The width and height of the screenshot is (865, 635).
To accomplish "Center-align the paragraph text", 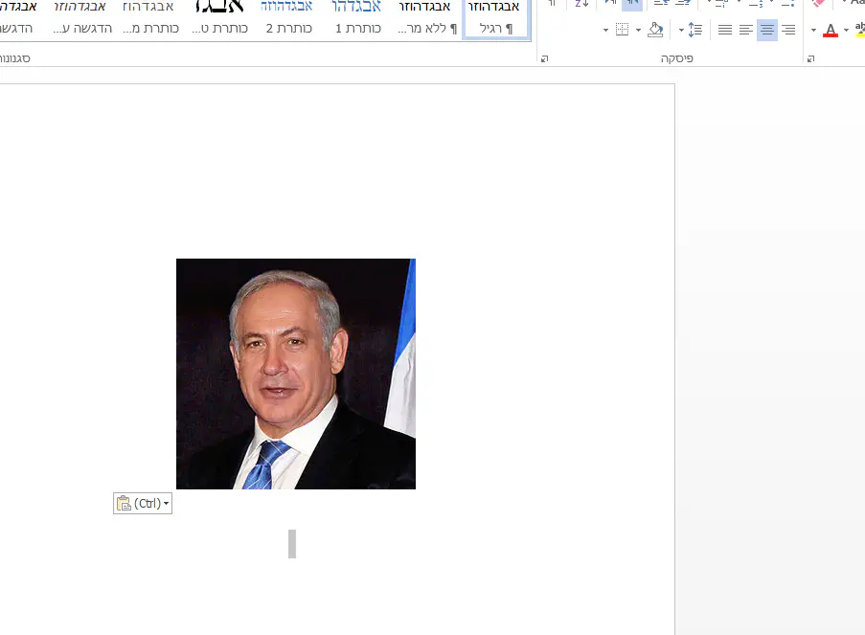I will [767, 30].
